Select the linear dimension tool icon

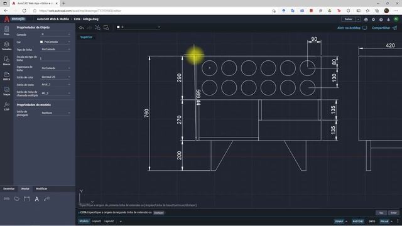[7, 199]
